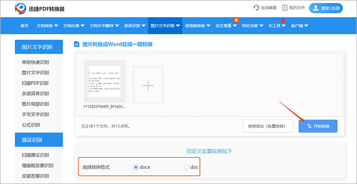Click the 票证识别 sidebar header
357x184 pixels.
point(39,140)
